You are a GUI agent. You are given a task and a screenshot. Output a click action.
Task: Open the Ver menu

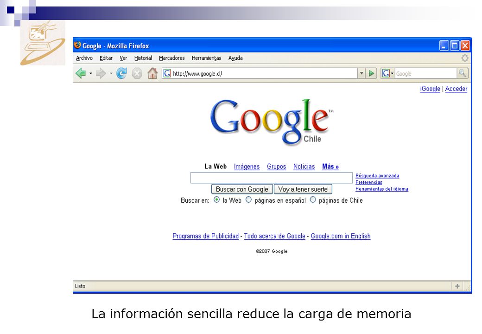123,58
